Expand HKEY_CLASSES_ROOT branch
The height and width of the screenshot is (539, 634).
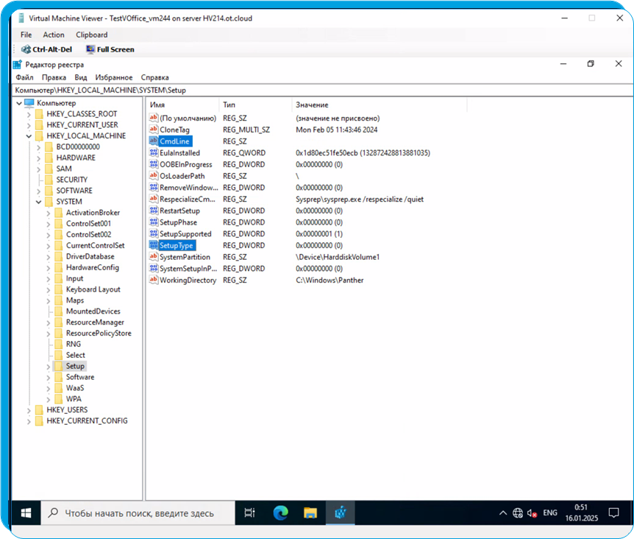coord(29,115)
